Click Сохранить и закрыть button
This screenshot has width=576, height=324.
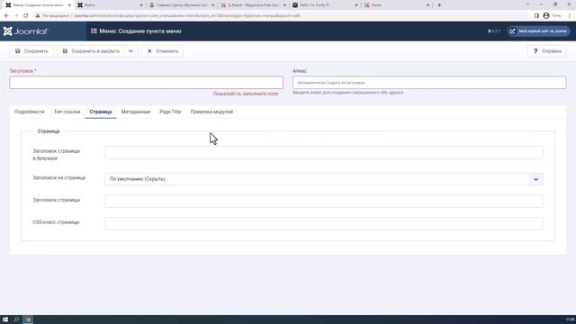click(91, 51)
